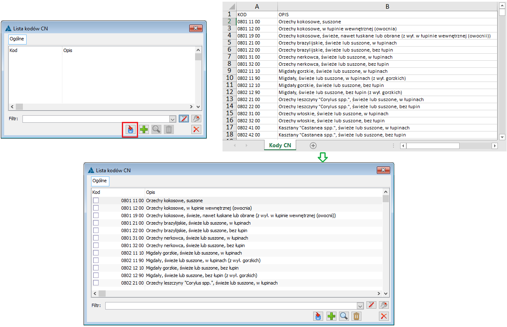
Task: Select the spreadsheet cell containing the OPIS header
Action: 387,15
